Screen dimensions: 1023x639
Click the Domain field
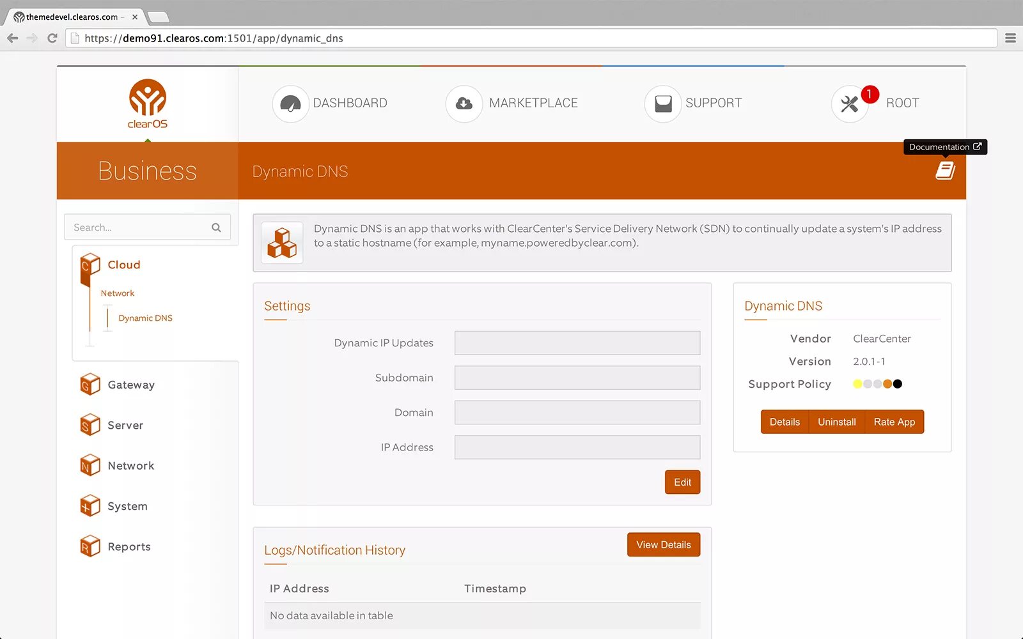[577, 413]
